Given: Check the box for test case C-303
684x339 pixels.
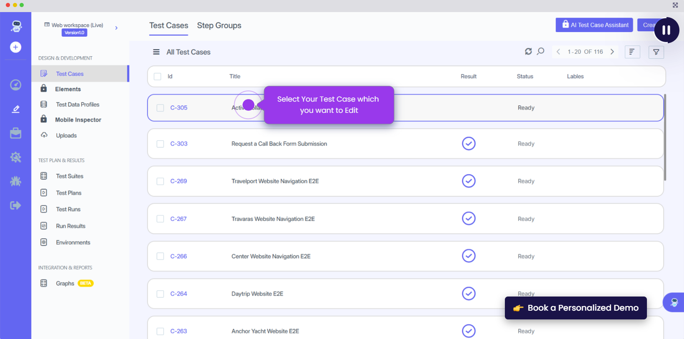Looking at the screenshot, I should pos(160,144).
